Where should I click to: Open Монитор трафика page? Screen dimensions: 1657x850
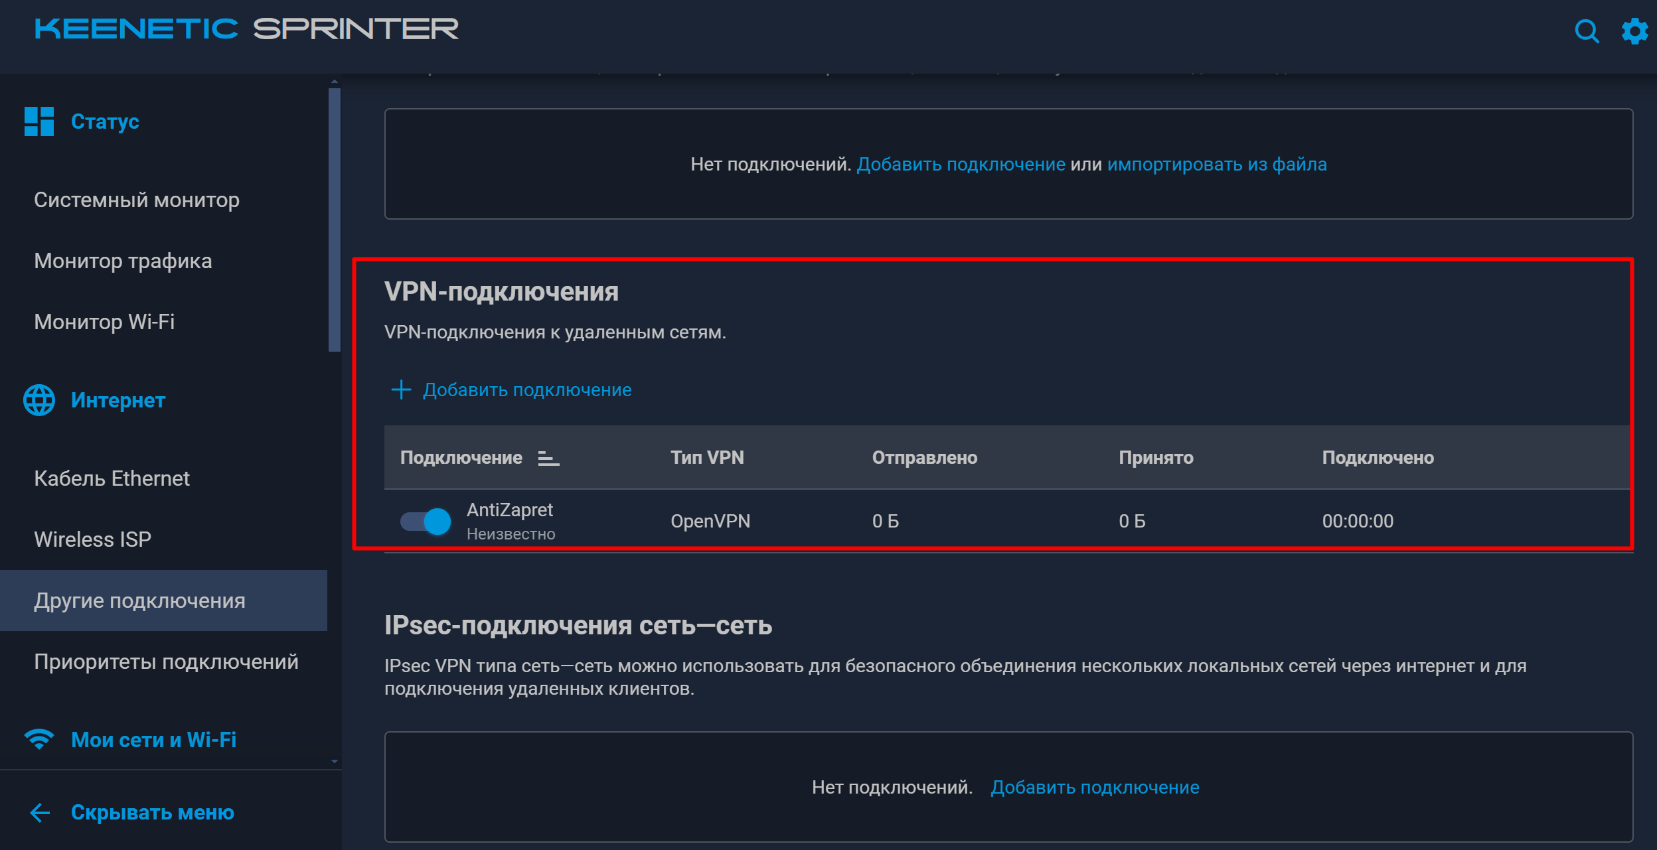click(x=123, y=261)
